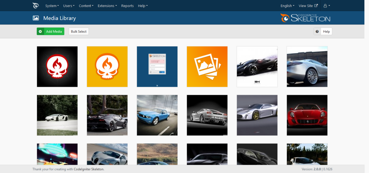Screen dimensions: 369x173
Task: Open the CodeIgniter Skeleton footer link
Action: [x=89, y=169]
